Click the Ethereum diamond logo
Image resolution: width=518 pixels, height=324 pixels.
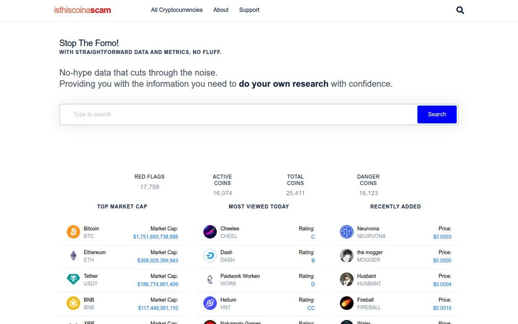(x=74, y=256)
